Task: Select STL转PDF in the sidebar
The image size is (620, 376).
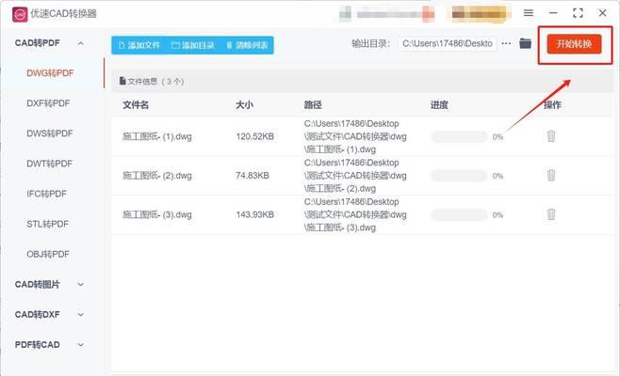Action: [x=47, y=224]
